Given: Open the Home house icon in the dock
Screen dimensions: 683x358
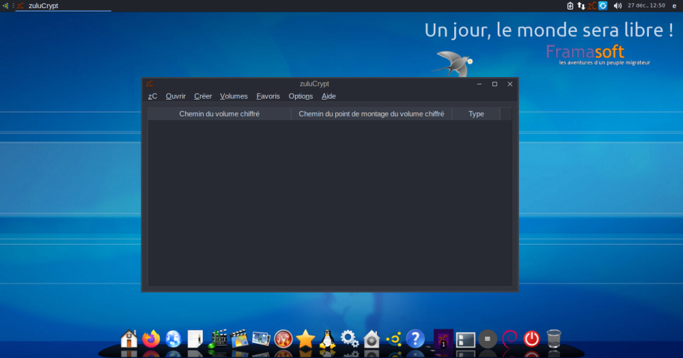Looking at the screenshot, I should click(129, 338).
